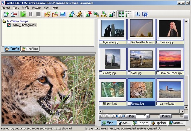191x131 pixels.
Task: Switch to the Option tab
Action: pyautogui.click(x=158, y=123)
